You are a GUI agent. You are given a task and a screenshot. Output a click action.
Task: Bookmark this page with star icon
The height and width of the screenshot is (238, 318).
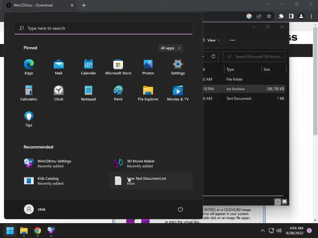(x=269, y=16)
